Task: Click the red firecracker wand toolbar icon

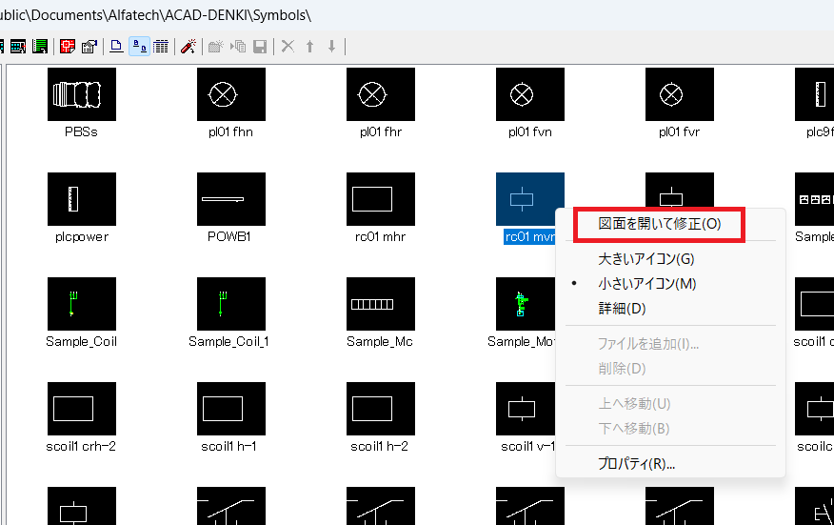Action: click(188, 47)
